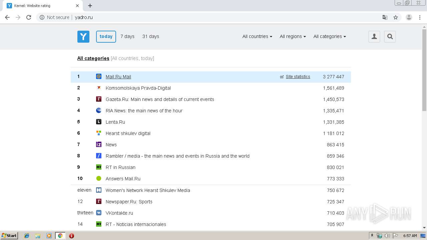Click the Google Translate icon in address bar
The height and width of the screenshot is (240, 427).
pyautogui.click(x=385, y=17)
